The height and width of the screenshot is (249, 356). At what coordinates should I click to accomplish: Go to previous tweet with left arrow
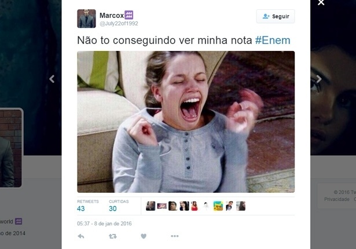[52, 79]
